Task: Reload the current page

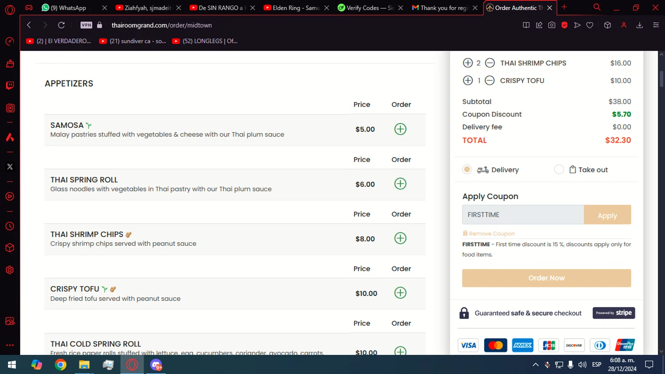Action: coord(61,25)
